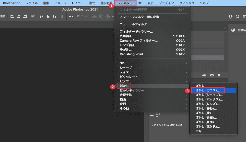This screenshot has width=246, height=142.
Task: Click the crosshair icon in Info panel
Action: point(152,116)
